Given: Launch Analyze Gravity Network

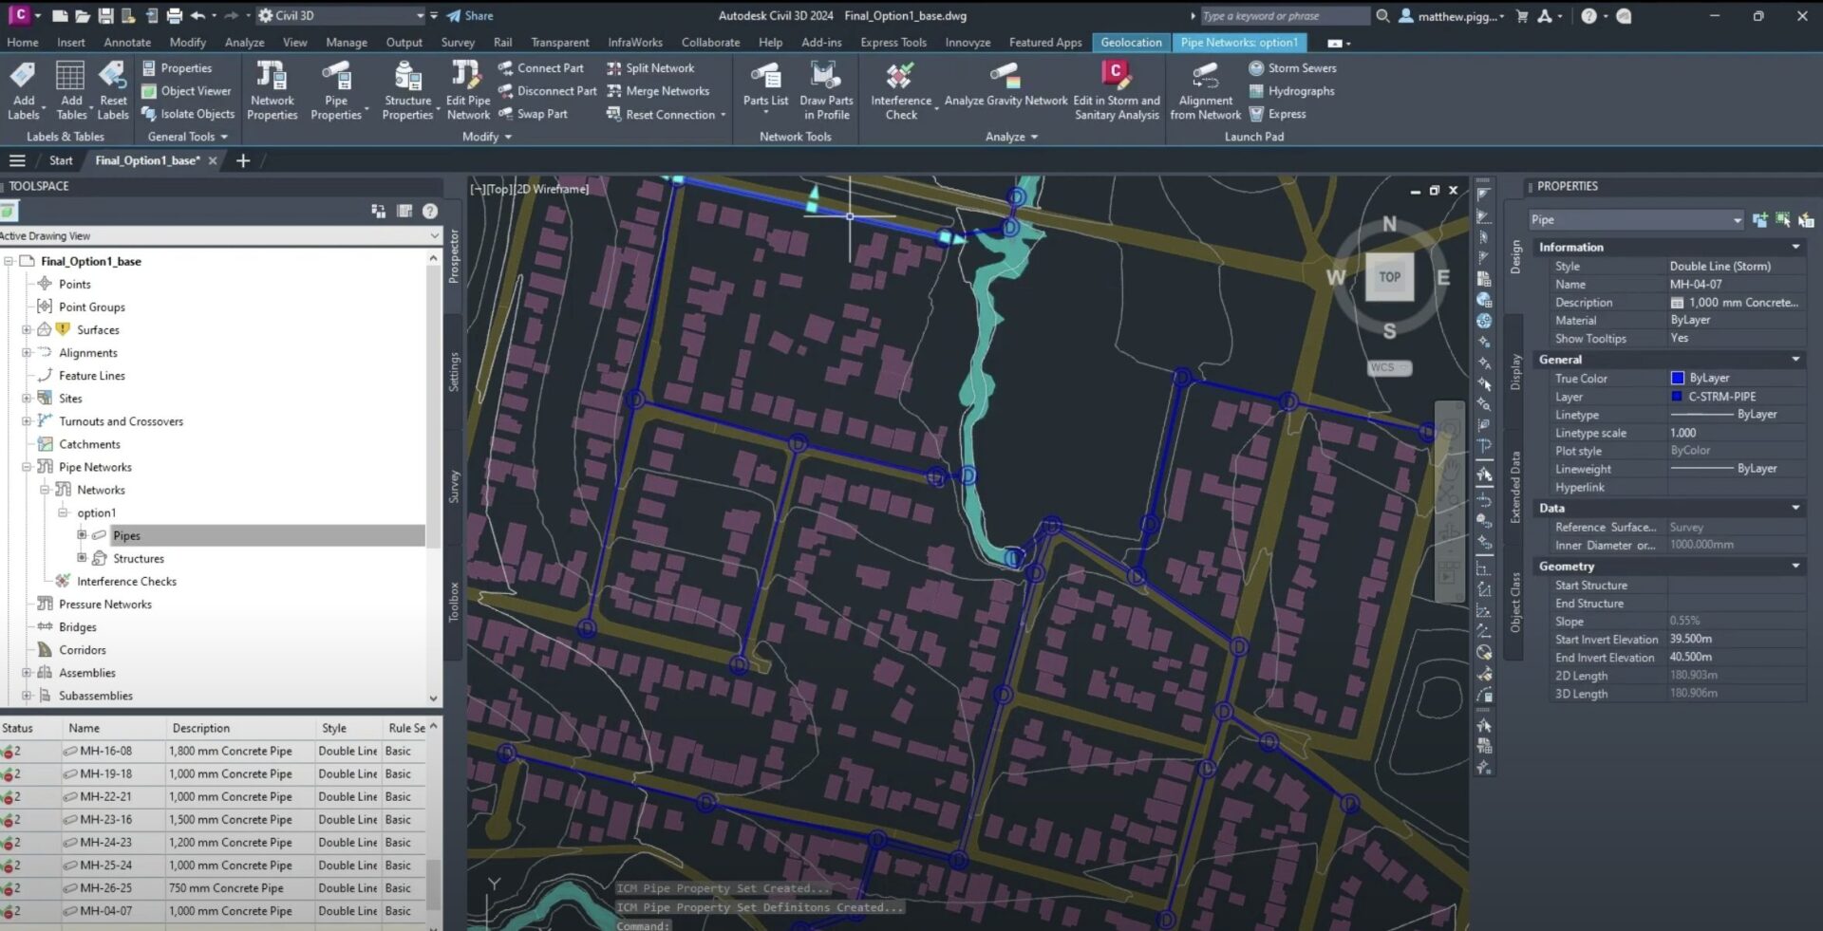Looking at the screenshot, I should point(1004,89).
